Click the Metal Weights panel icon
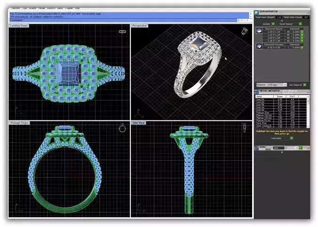This screenshot has height=227, width=318. click(256, 92)
